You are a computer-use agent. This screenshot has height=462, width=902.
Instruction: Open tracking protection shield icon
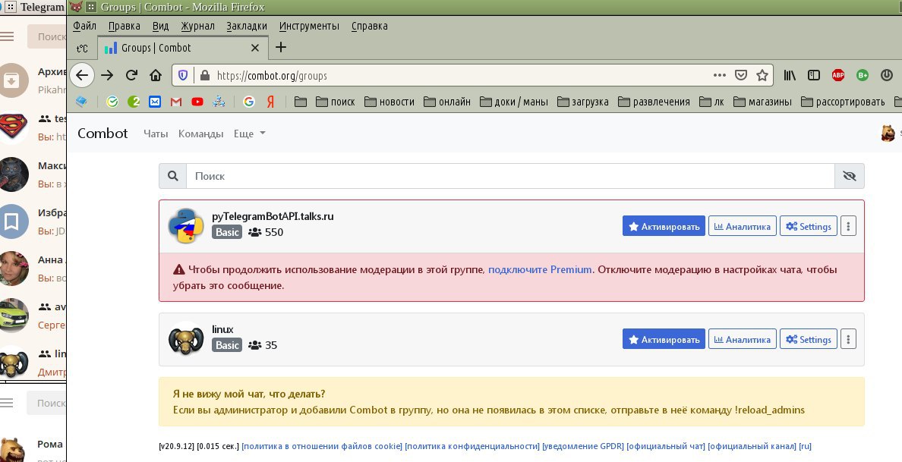(183, 75)
